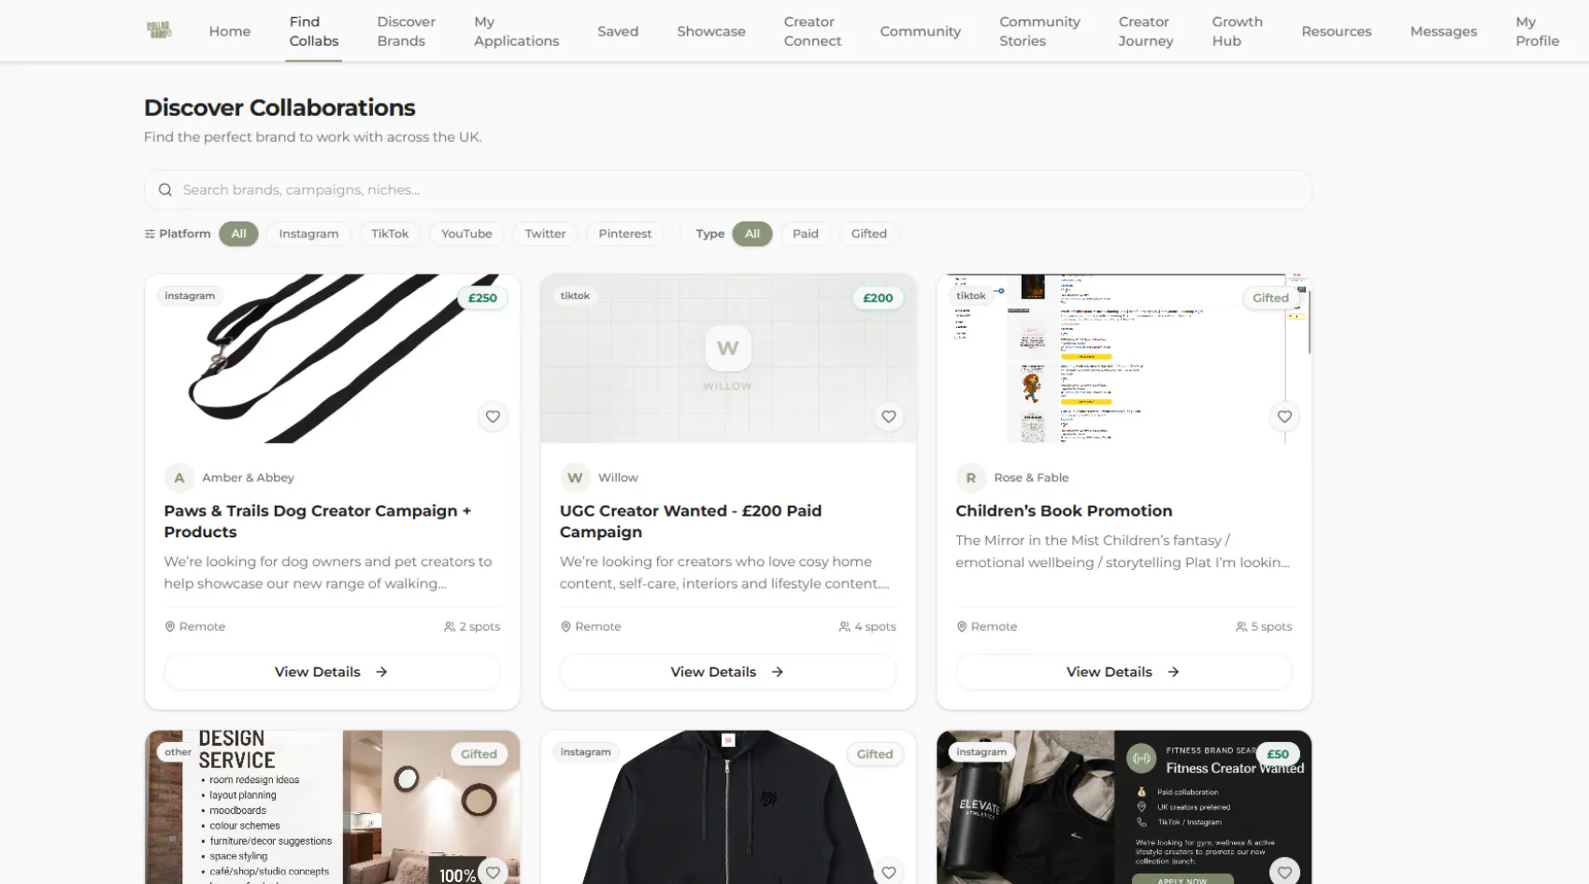Open My Applications page
Screen dimensions: 1589x884
[516, 31]
